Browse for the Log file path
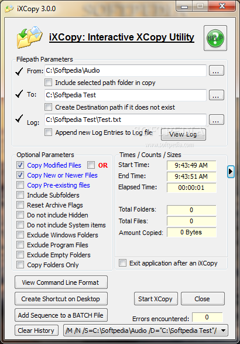The width and height of the screenshot is (240, 344). click(x=217, y=120)
